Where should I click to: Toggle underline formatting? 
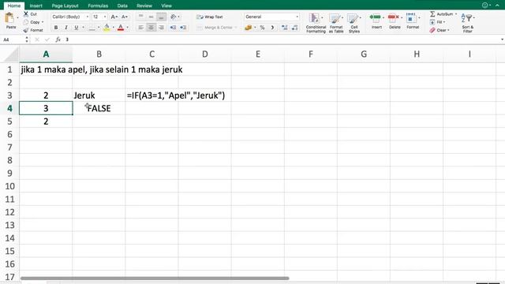point(77,28)
